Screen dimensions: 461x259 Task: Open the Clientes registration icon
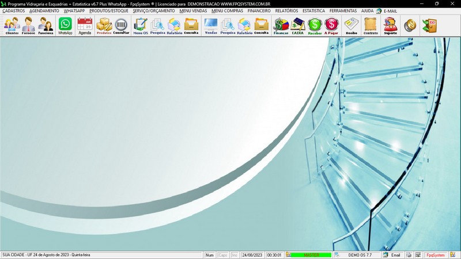12,26
